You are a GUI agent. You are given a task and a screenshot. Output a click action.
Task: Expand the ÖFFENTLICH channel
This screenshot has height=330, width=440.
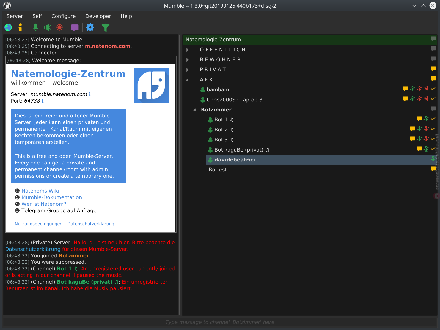click(188, 50)
